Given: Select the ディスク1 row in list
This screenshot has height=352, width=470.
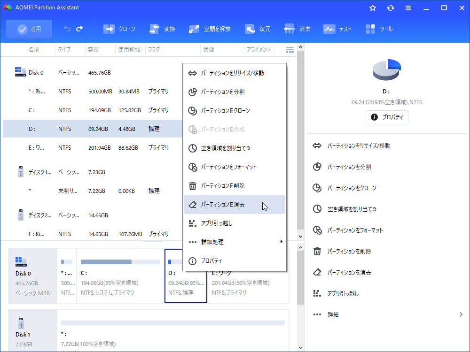Looking at the screenshot, I should pos(93,172).
